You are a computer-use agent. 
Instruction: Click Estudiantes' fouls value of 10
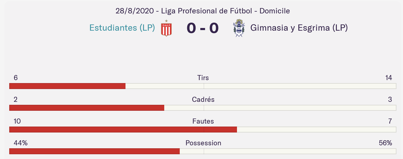point(17,121)
